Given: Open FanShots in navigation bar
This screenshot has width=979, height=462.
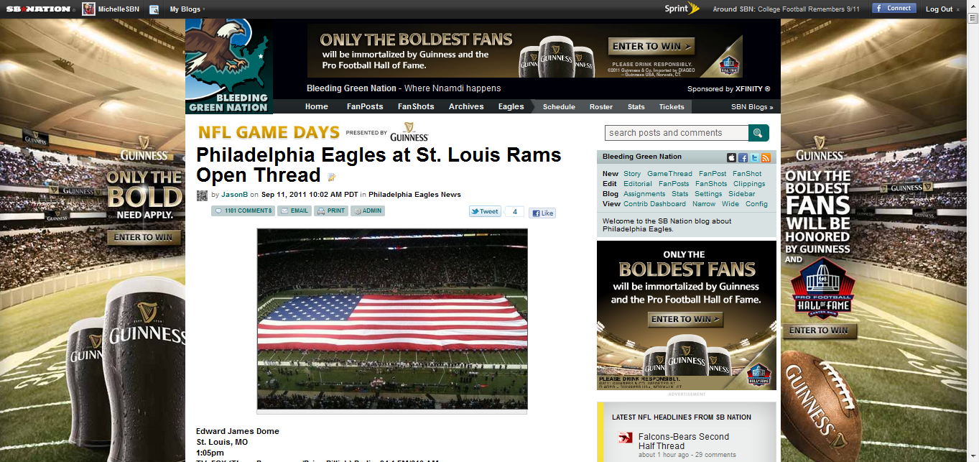Looking at the screenshot, I should [416, 106].
